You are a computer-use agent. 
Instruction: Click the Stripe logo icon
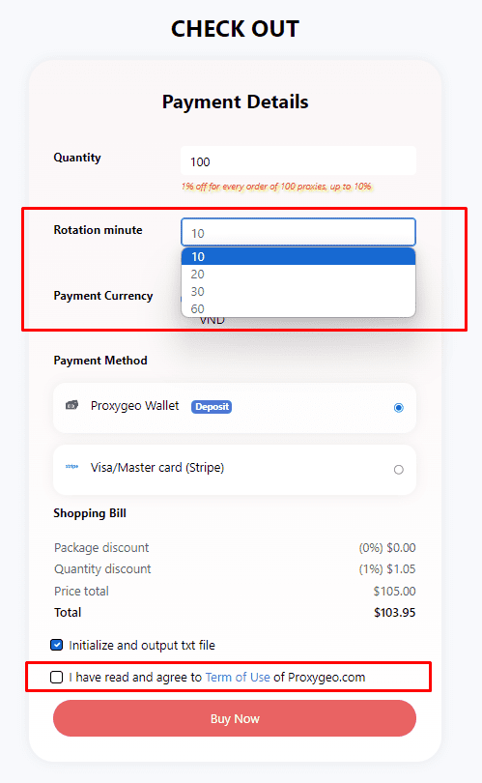coord(71,466)
